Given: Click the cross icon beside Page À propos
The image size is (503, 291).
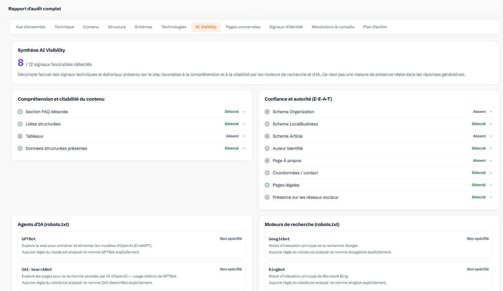Looking at the screenshot, I should point(267,161).
